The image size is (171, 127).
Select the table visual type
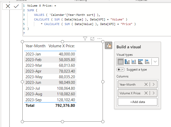click(x=120, y=62)
